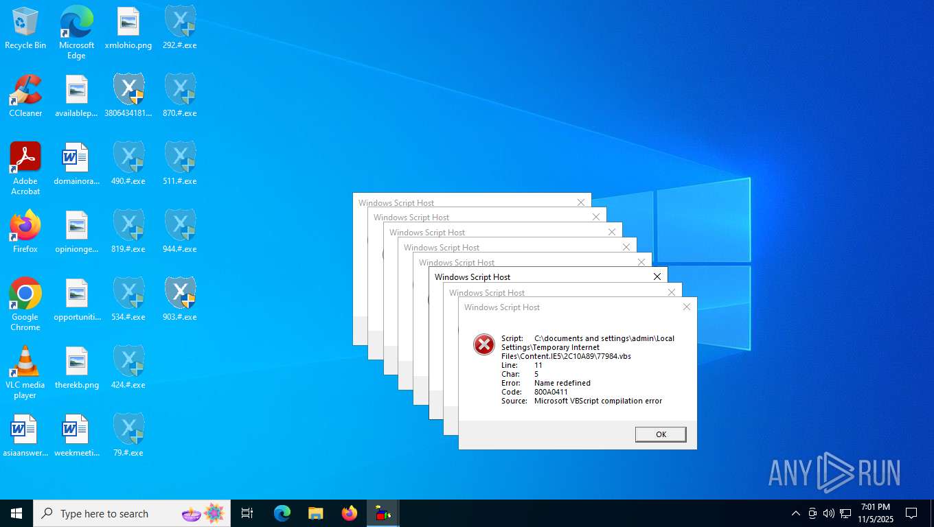Screen dimensions: 934x527
Task: Open the notification center
Action: (x=911, y=513)
